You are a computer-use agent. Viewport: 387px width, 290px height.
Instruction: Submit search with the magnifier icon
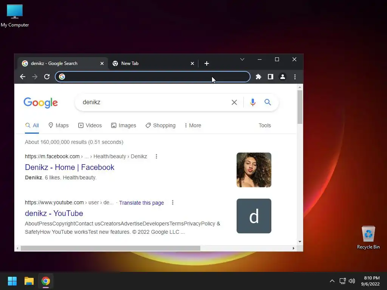click(x=268, y=102)
